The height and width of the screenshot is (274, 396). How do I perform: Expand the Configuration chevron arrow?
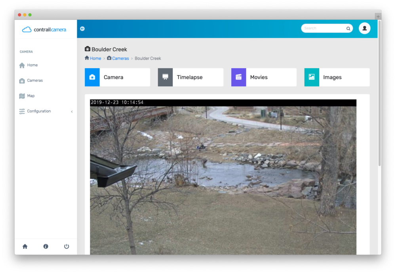point(72,111)
